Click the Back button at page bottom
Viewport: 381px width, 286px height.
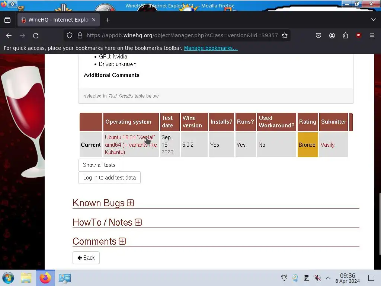[x=86, y=258]
